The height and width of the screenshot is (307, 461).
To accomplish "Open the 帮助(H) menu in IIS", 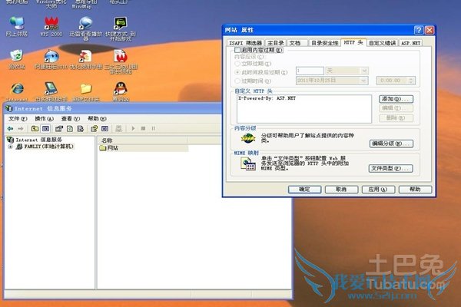I will (97, 119).
